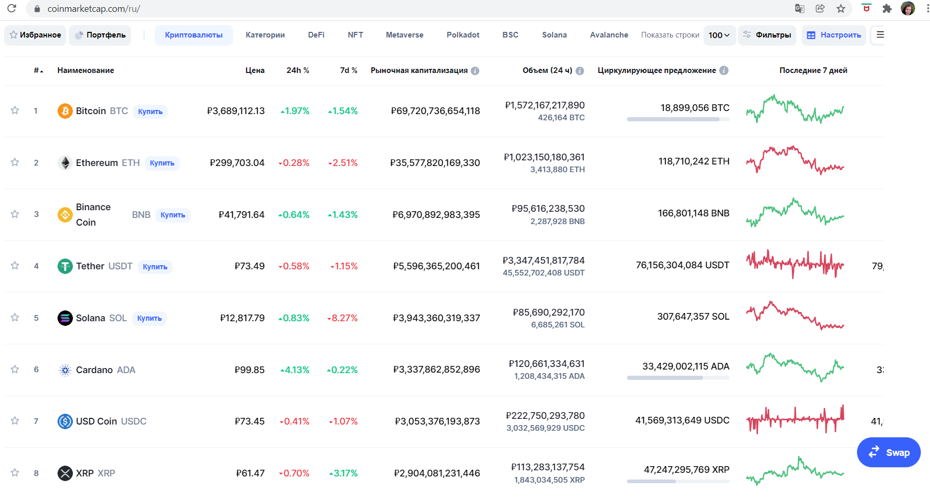
Task: Switch to the NFT tab
Action: tap(355, 35)
